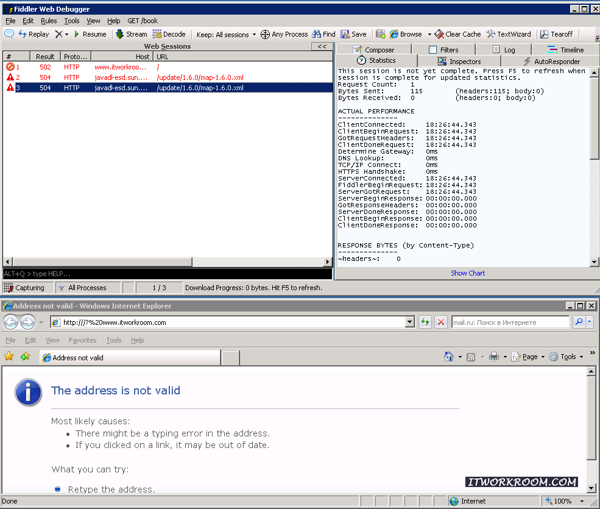600x509 pixels.
Task: Refresh the page in Internet Explorer
Action: coord(425,322)
